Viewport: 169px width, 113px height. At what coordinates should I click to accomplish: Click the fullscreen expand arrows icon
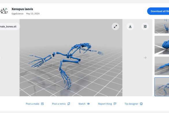[115, 26]
